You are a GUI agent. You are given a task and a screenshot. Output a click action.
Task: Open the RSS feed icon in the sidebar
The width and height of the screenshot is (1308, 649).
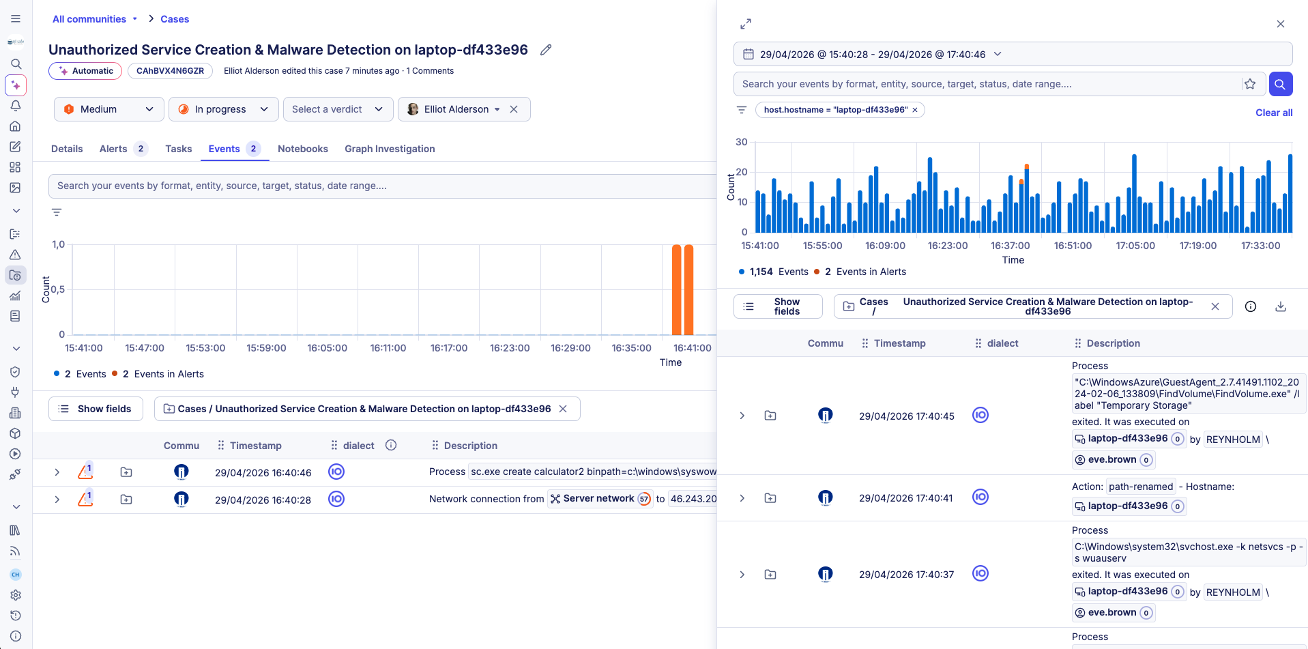coord(16,551)
